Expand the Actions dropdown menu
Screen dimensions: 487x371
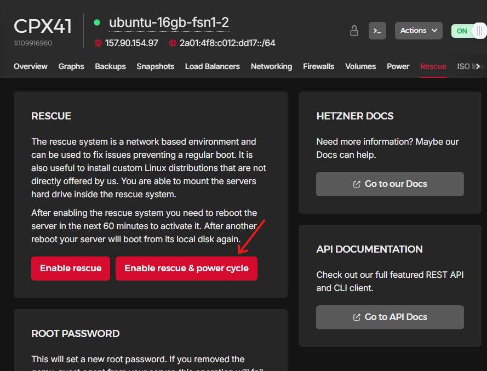[x=419, y=31]
